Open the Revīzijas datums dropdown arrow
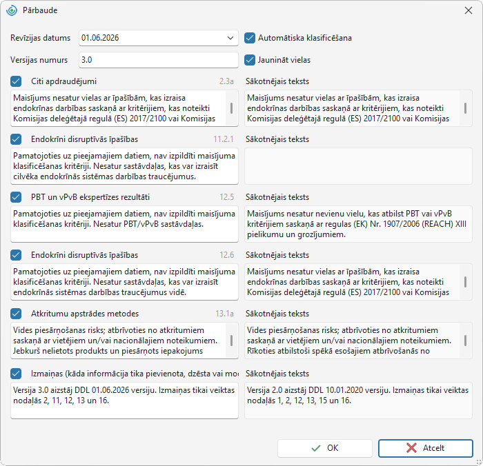Viewport: 483px width, 466px height. point(230,38)
